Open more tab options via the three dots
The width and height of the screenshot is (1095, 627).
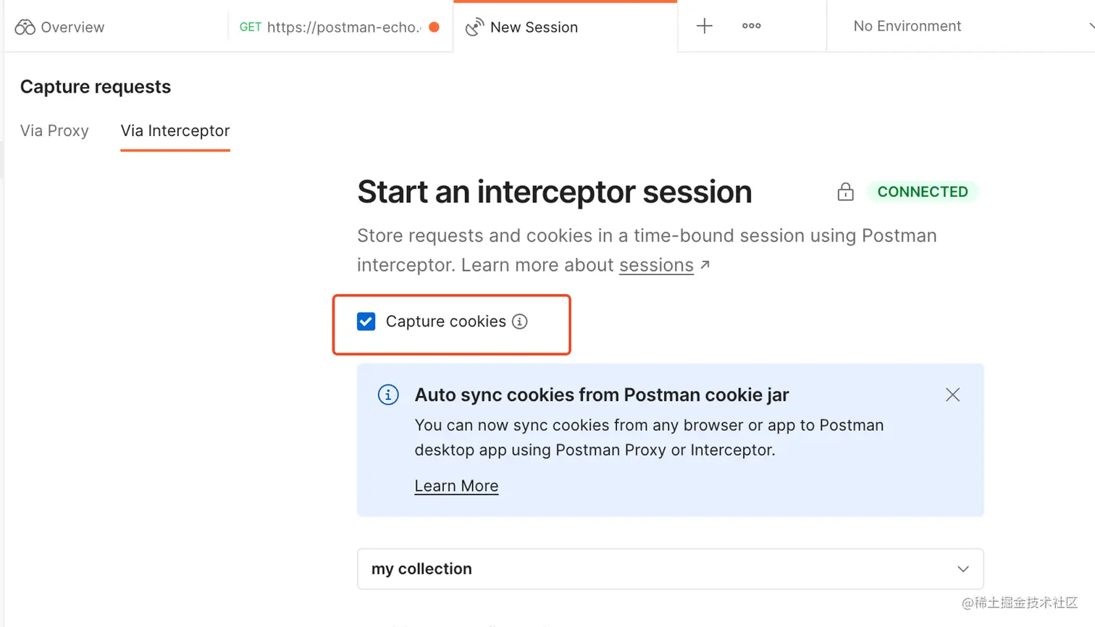click(x=751, y=26)
